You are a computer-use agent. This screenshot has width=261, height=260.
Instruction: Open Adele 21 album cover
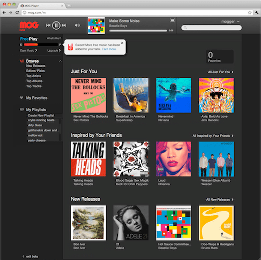pyautogui.click(x=131, y=223)
